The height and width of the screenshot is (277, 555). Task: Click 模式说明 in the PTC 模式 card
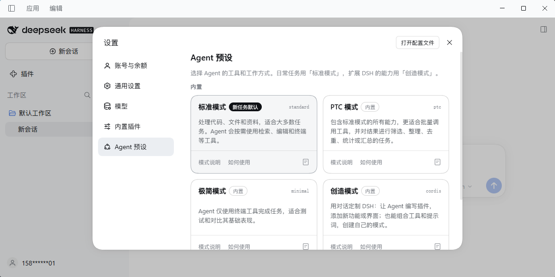341,163
